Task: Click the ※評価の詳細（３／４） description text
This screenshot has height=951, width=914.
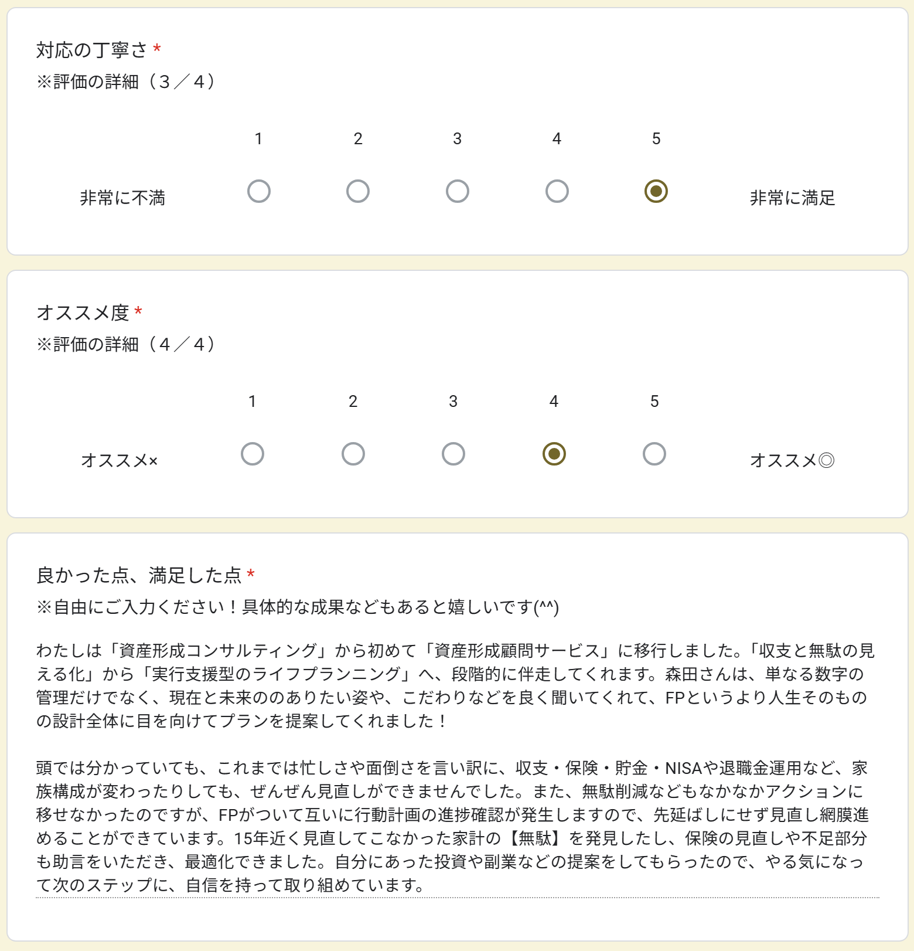Action: tap(125, 82)
